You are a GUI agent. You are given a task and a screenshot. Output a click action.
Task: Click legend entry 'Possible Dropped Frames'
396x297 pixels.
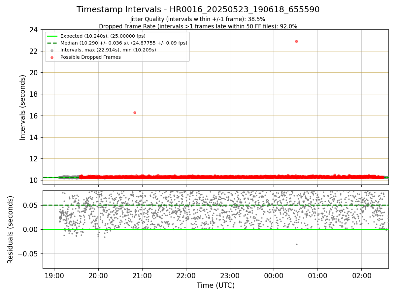(x=90, y=57)
